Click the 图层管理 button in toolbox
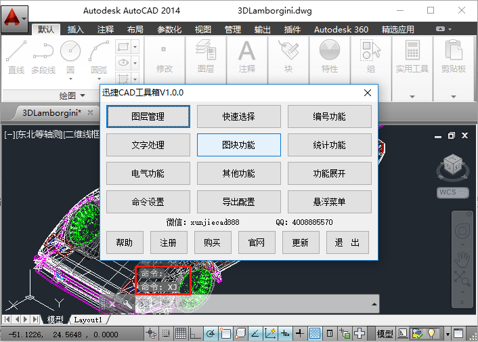 (x=148, y=116)
